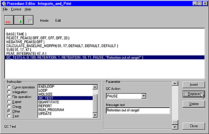The height and width of the screenshot is (134, 209).
Task: Click the instruction list scrollbar thumb
Action: (95, 103)
